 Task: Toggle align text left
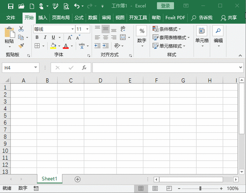click(x=98, y=37)
